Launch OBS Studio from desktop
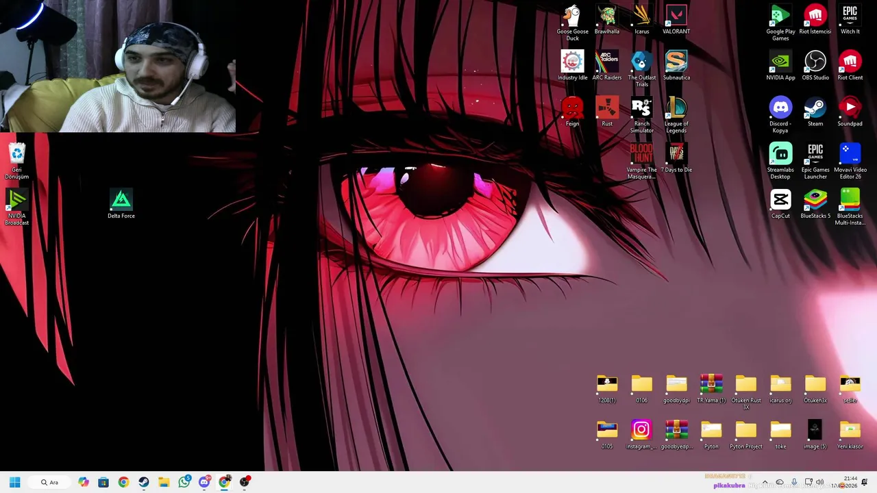The width and height of the screenshot is (877, 493). (x=815, y=66)
